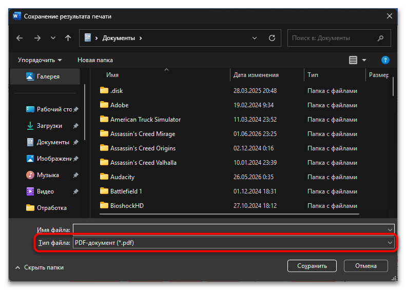Screen dimensions: 406x290
Task: Click the BioshockHD folder icon
Action: point(104,205)
